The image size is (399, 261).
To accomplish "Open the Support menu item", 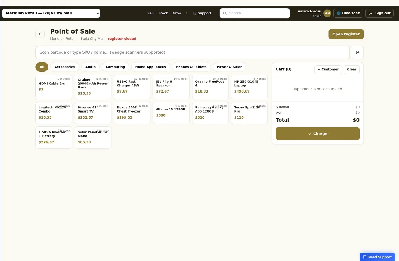I will click(202, 13).
